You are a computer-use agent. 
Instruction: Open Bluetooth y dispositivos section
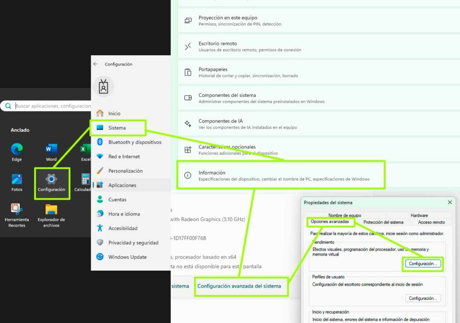(x=134, y=142)
